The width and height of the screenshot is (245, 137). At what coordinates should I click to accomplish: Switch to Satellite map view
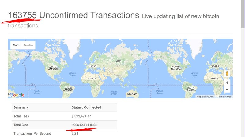[x=28, y=45]
